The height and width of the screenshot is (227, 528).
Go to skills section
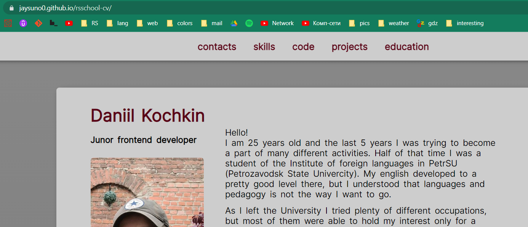[264, 47]
